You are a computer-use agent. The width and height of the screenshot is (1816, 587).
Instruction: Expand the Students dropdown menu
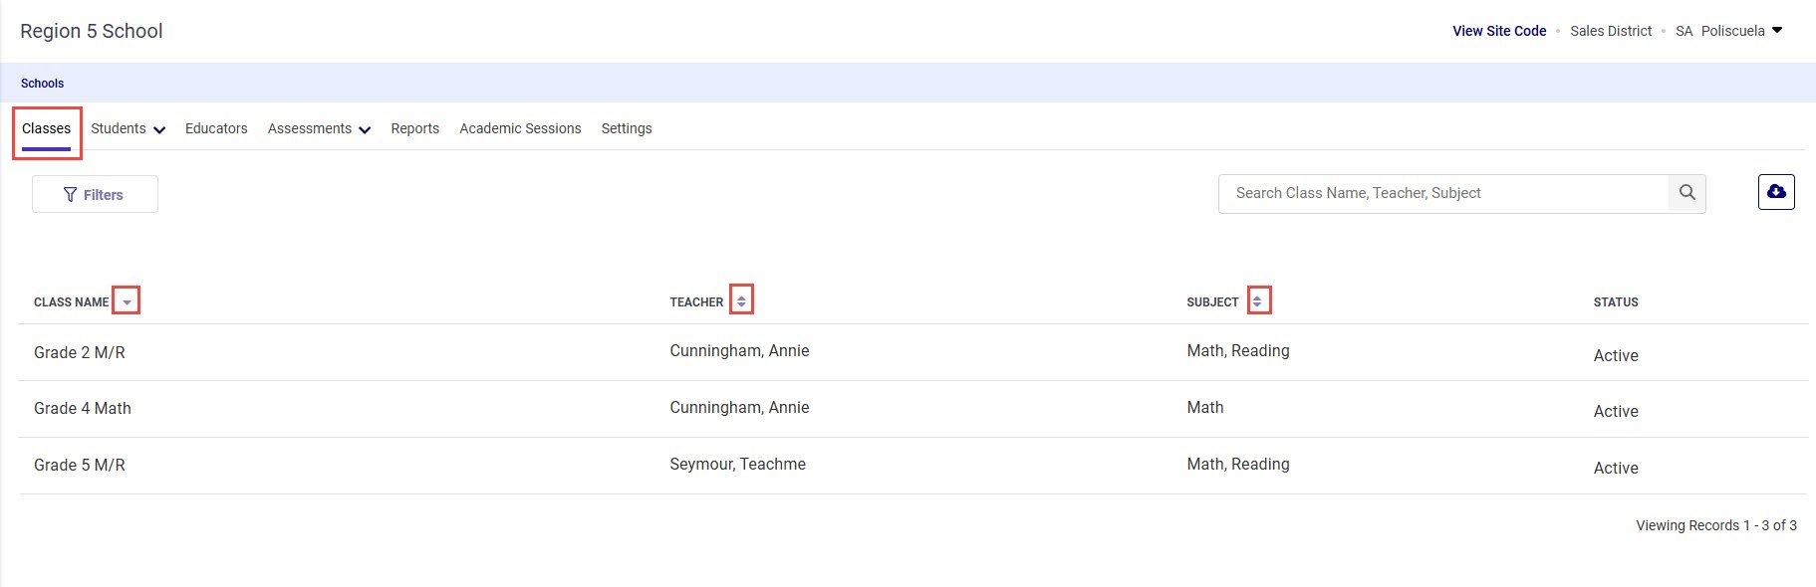point(128,129)
